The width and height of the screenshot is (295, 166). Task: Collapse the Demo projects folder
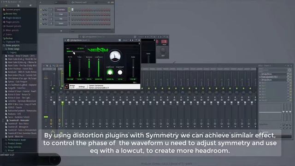[11, 45]
